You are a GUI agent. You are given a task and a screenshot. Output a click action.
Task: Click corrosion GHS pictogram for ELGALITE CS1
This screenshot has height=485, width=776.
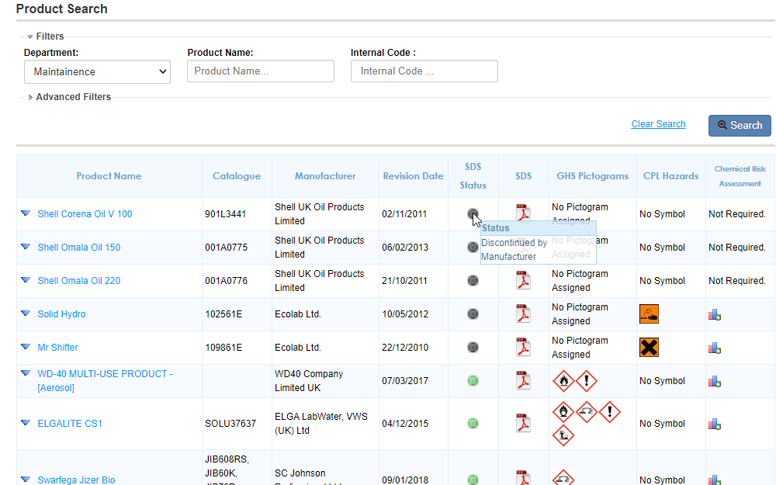click(x=587, y=412)
